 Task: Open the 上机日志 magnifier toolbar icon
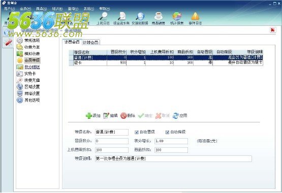103,16
